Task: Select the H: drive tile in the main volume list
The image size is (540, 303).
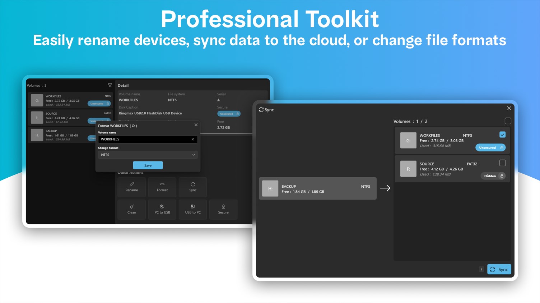Action: (x=37, y=135)
